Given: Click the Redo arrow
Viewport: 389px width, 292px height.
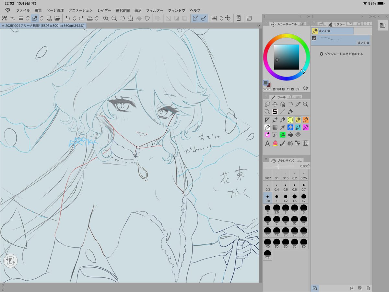Looking at the screenshot, I should [x=82, y=18].
